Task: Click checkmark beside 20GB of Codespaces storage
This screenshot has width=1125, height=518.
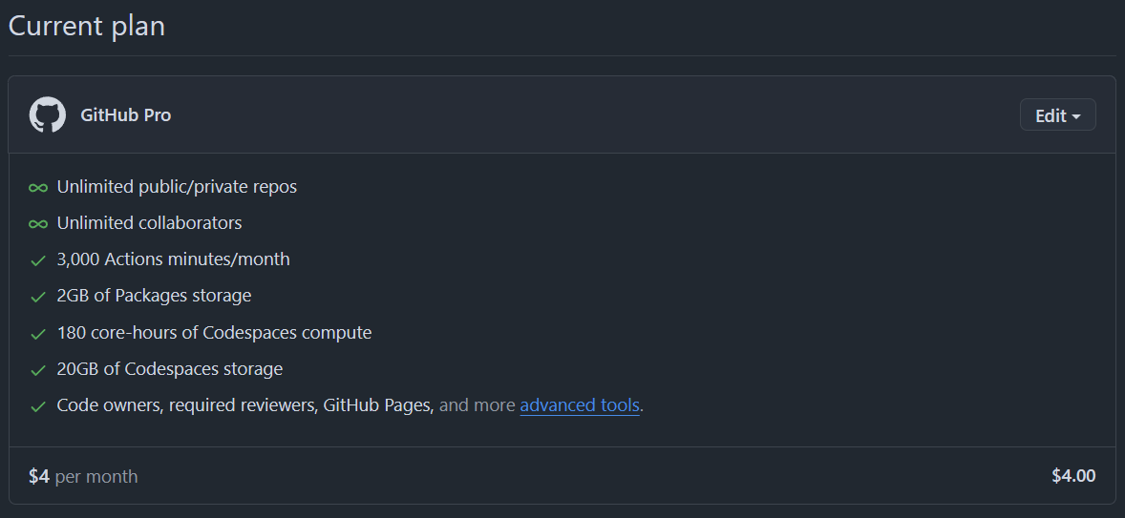Action: coord(38,370)
